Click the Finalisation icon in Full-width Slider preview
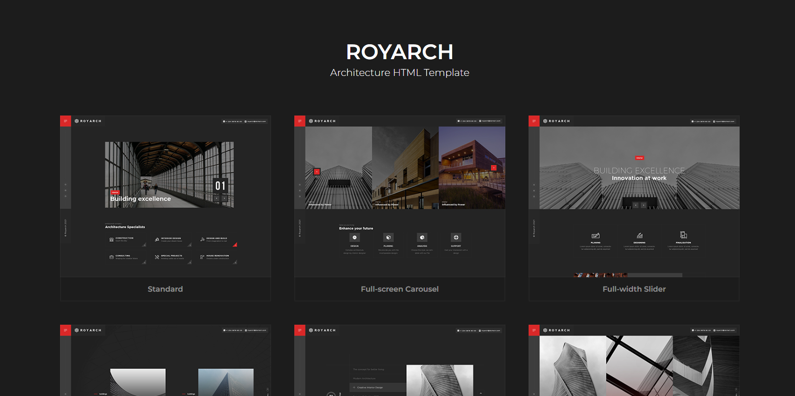This screenshot has height=396, width=795. (x=683, y=235)
